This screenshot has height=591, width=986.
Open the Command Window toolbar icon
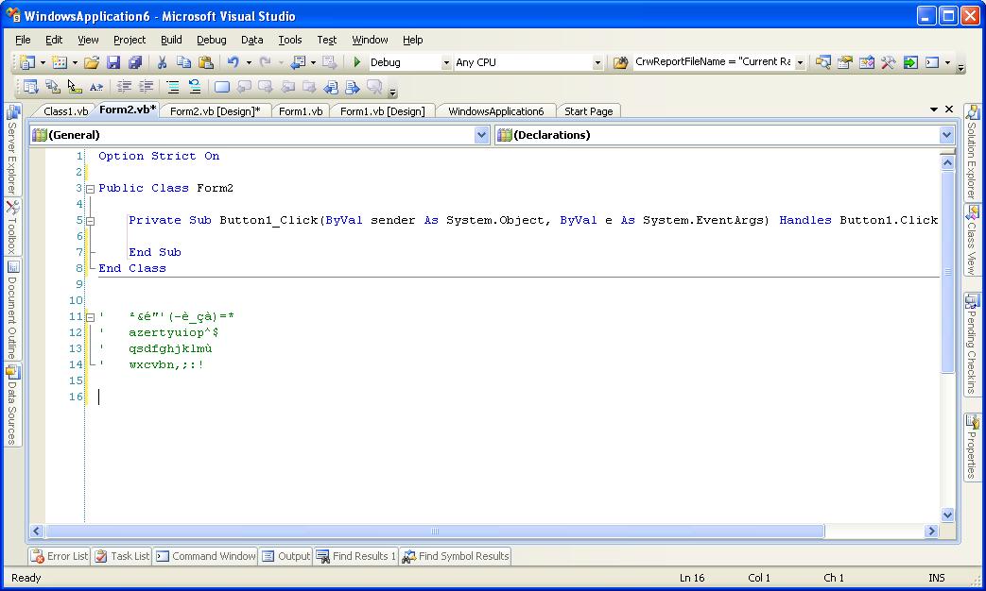pos(932,62)
